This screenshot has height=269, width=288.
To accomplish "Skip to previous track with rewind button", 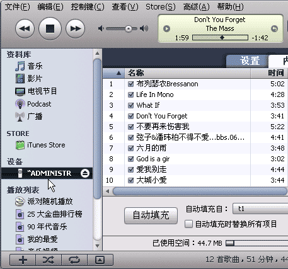I will (x=25, y=28).
